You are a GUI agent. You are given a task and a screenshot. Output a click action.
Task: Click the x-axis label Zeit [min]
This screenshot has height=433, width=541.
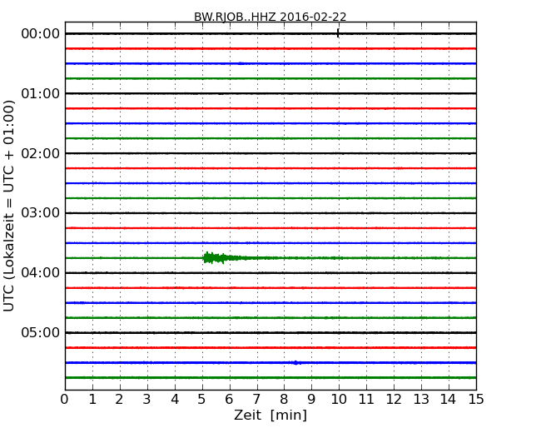pyautogui.click(x=270, y=415)
